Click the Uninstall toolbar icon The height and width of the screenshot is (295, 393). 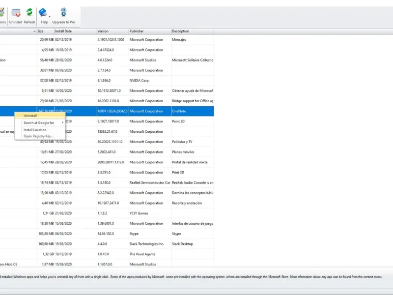tap(16, 13)
